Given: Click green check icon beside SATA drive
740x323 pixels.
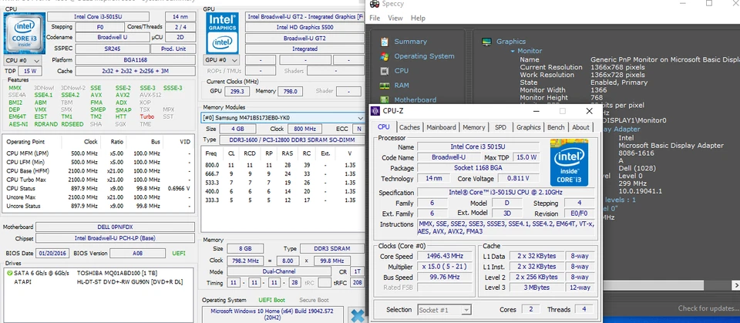Looking at the screenshot, I should pyautogui.click(x=9, y=273).
